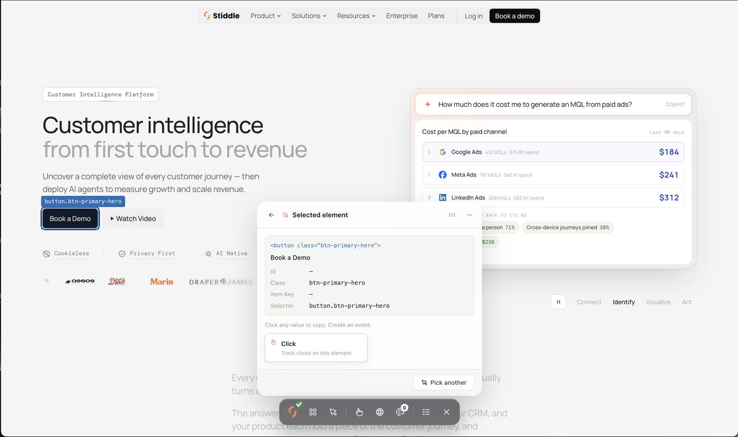
Task: Select the element picker arrow tool
Action: [x=333, y=412]
